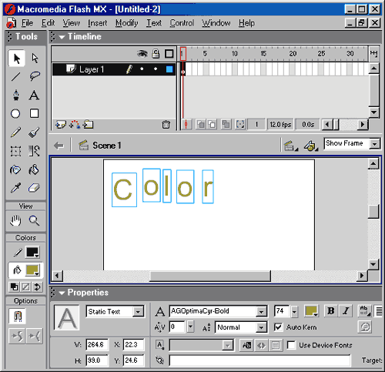Select the Subselection tool
This screenshot has width=385, height=372.
pos(35,59)
